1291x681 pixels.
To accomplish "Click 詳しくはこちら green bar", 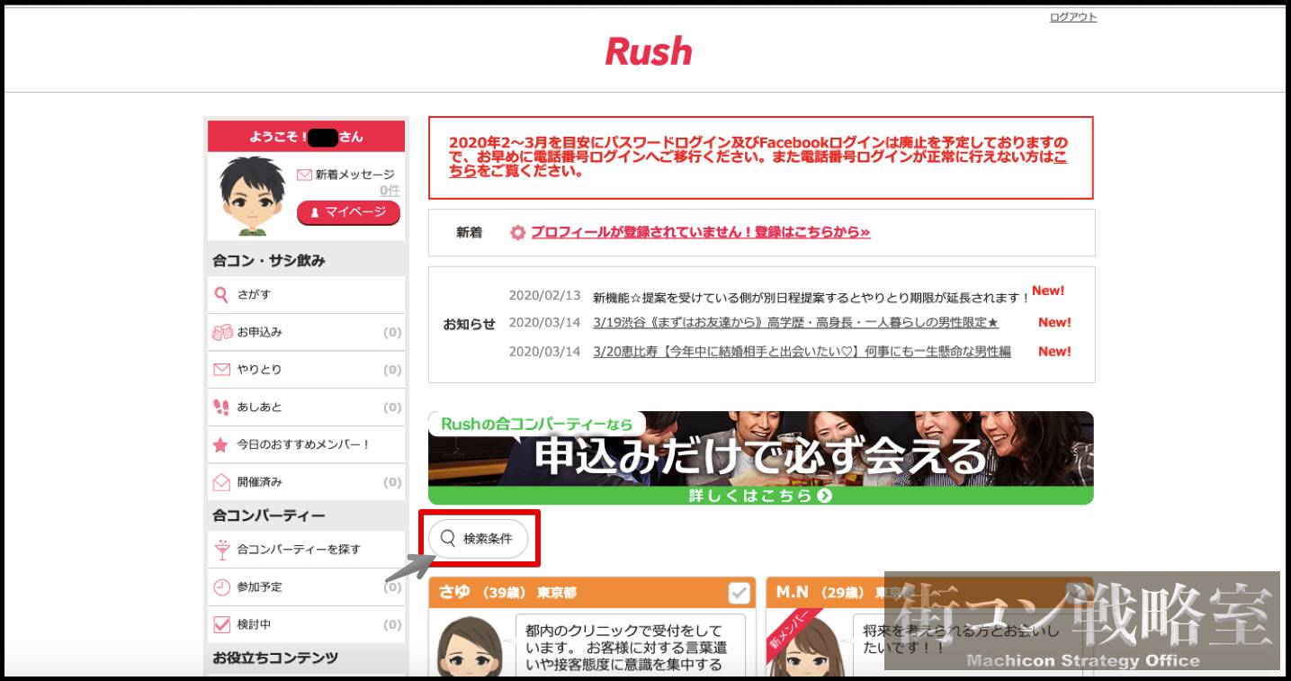I will click(760, 496).
